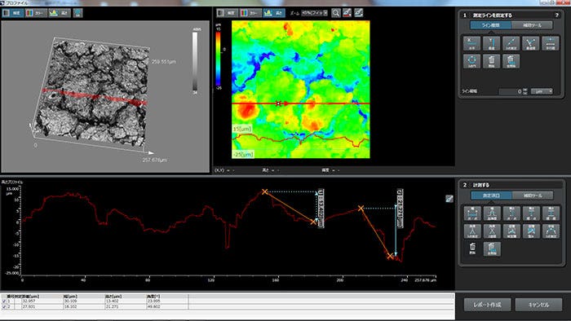Open the zoom level dropdown above height map
Screen dimensions: 571x321
click(x=314, y=13)
